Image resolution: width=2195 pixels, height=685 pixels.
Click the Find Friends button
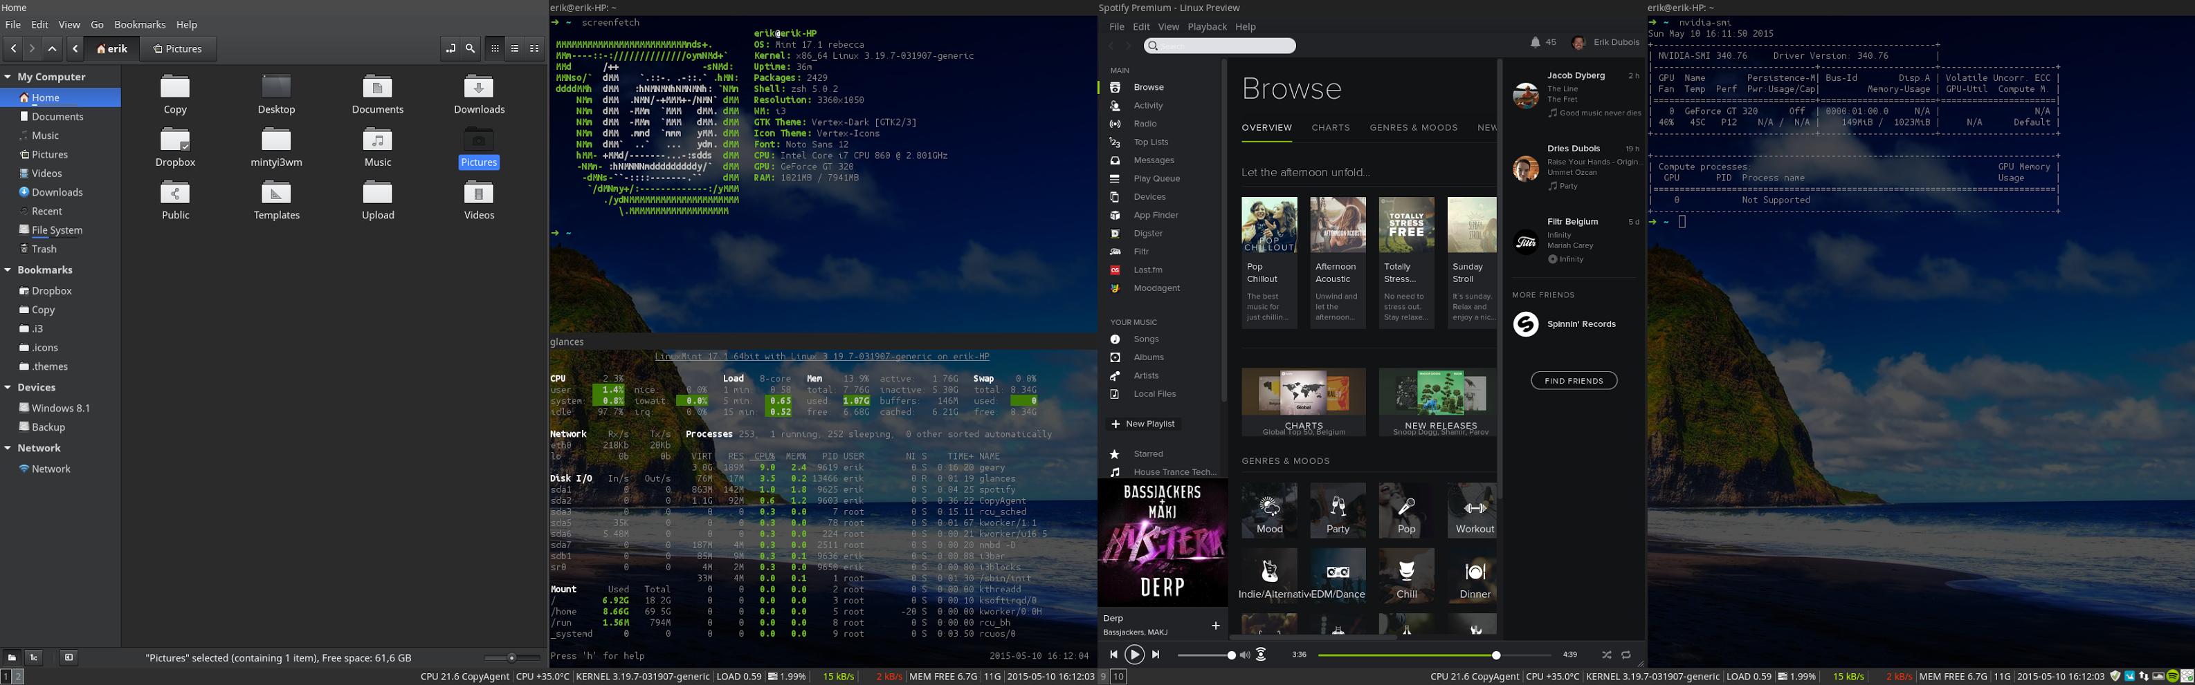[x=1574, y=380]
